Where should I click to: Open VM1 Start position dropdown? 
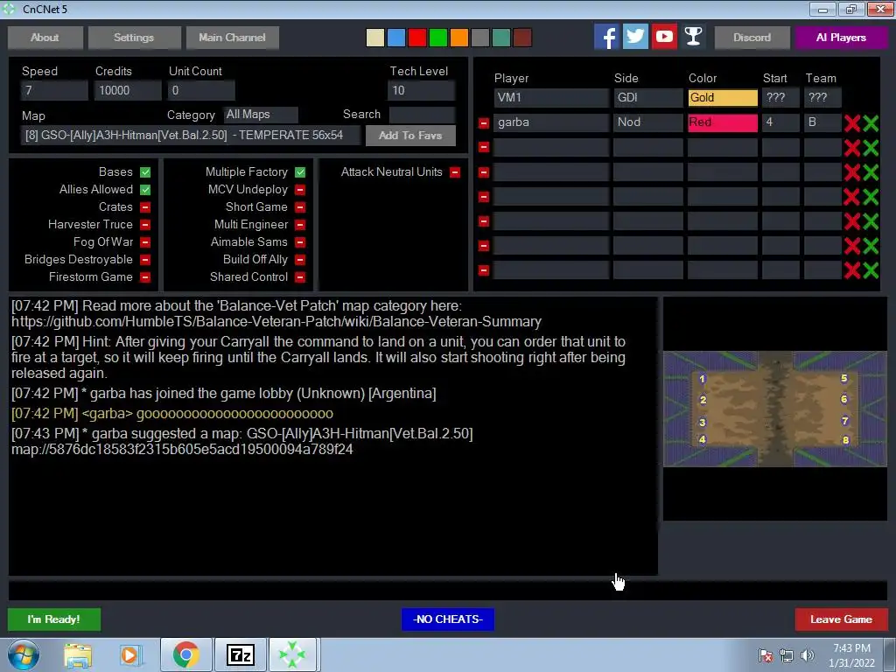click(x=780, y=98)
